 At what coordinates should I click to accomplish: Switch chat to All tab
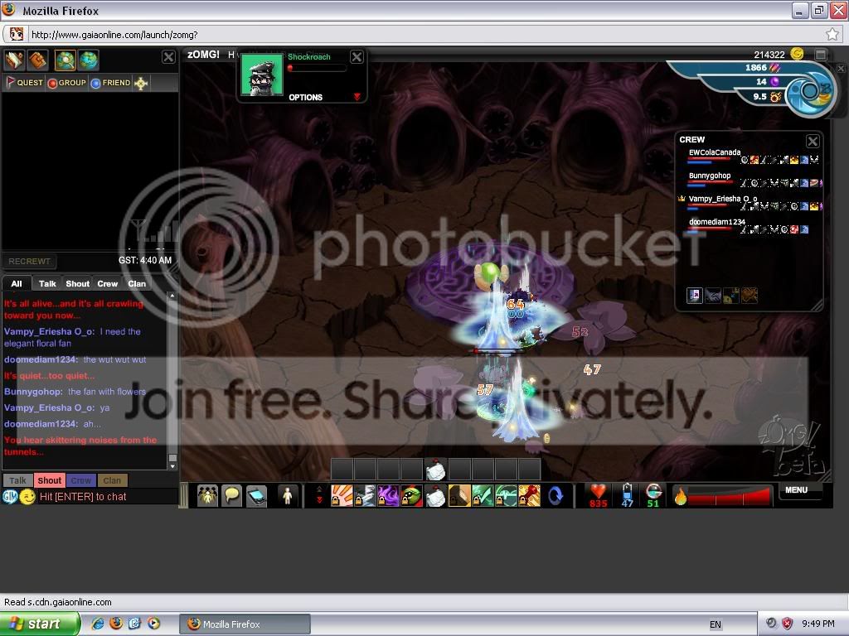[x=17, y=284]
